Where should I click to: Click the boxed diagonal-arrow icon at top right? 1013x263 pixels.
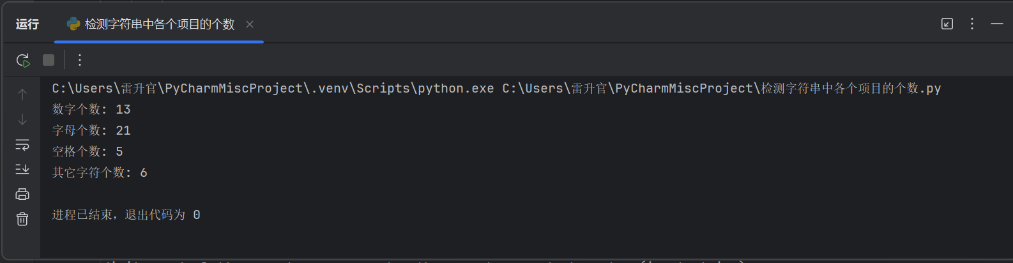click(947, 24)
